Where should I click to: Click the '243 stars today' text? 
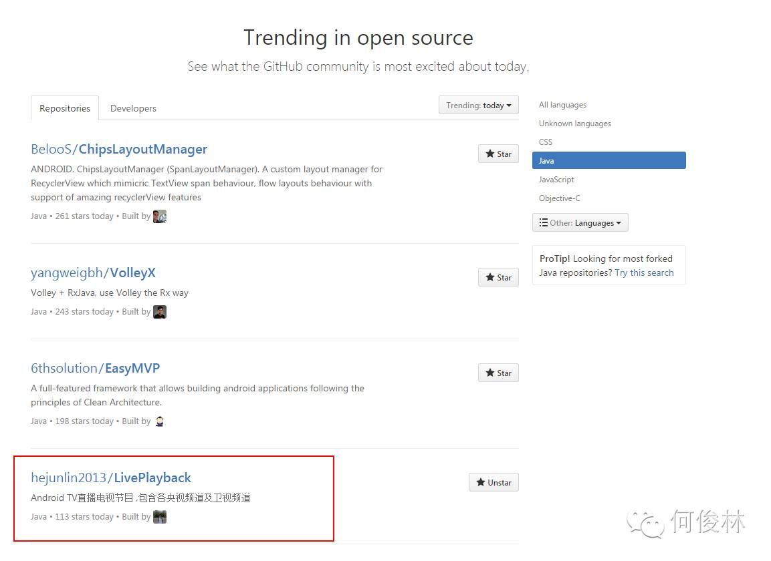(84, 311)
